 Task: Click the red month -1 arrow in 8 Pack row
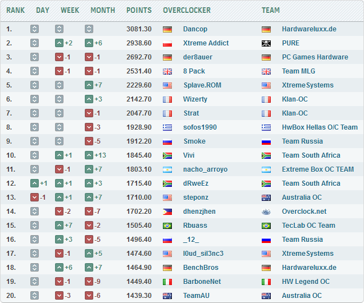(89, 71)
